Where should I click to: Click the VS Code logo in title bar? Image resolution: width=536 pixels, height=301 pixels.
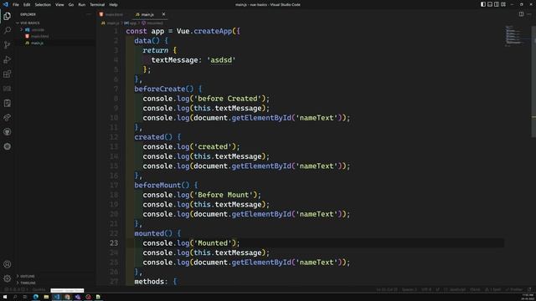click(x=6, y=4)
